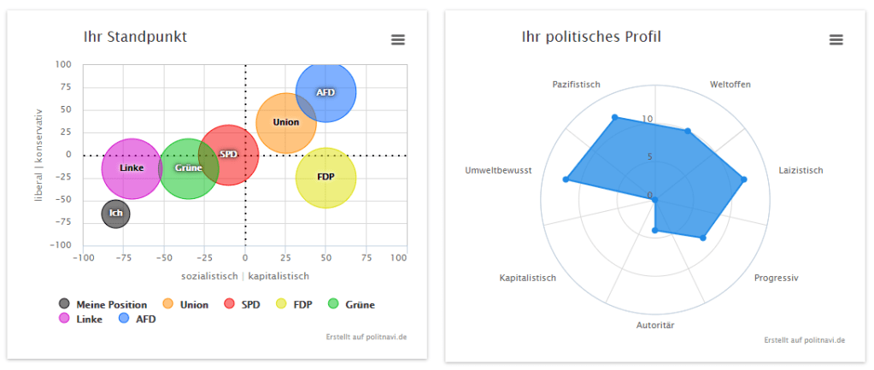Click the Laizistisch radar data point

(x=744, y=179)
